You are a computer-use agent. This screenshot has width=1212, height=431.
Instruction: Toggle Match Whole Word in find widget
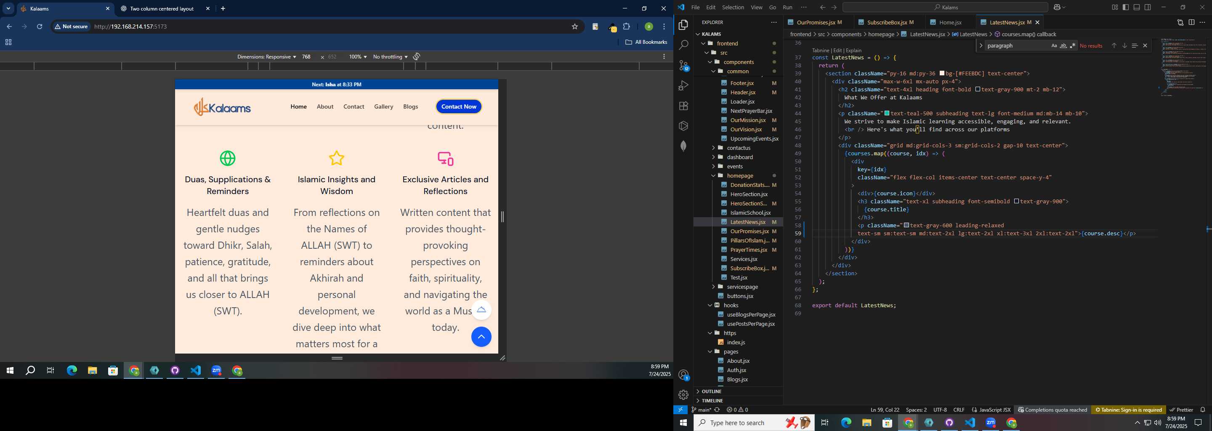(1063, 45)
